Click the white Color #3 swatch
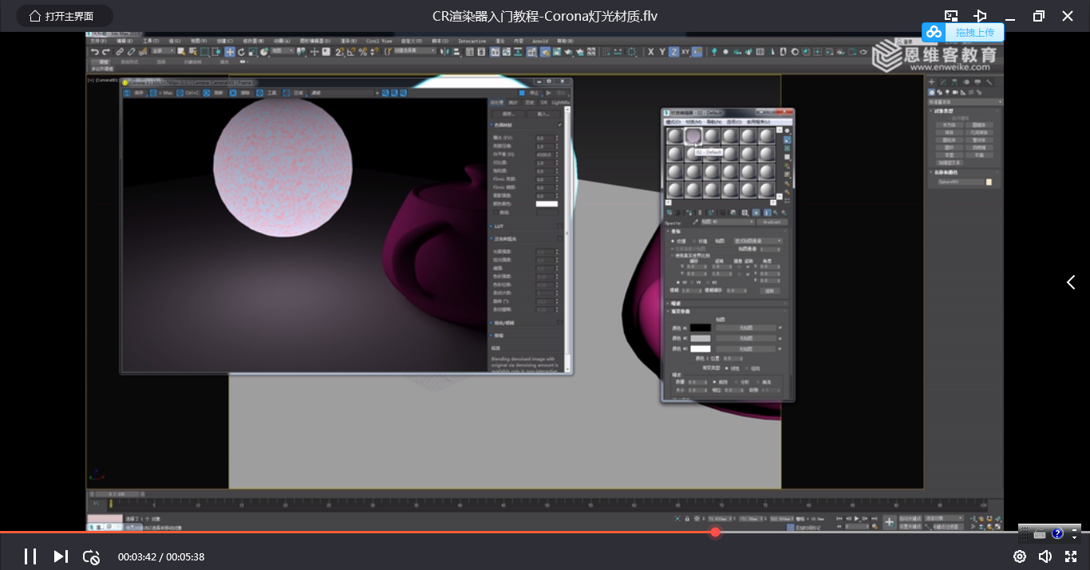The height and width of the screenshot is (570, 1090). 700,349
